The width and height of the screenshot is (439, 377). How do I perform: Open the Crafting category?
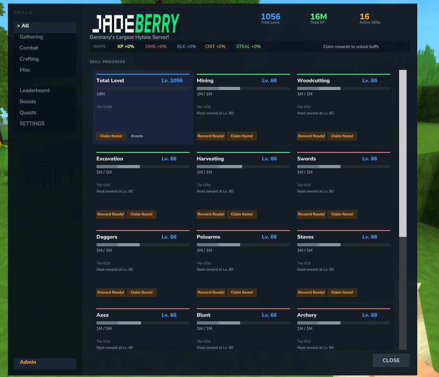pyautogui.click(x=30, y=59)
